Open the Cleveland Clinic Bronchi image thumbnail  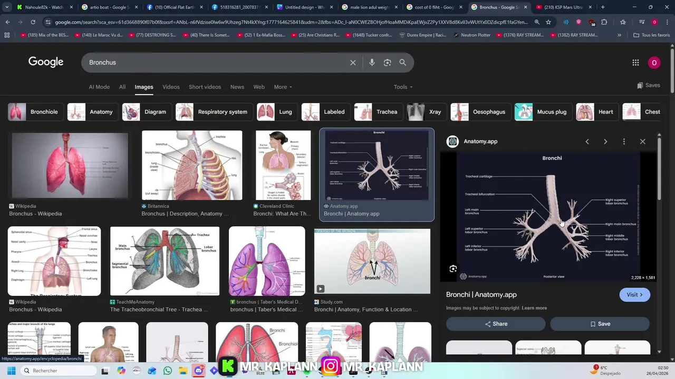[283, 165]
